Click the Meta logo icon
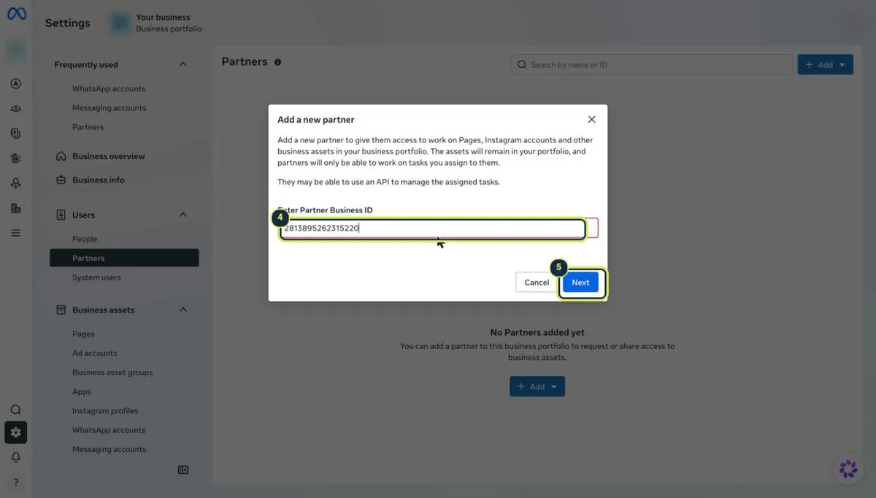The width and height of the screenshot is (876, 498). pyautogui.click(x=16, y=13)
